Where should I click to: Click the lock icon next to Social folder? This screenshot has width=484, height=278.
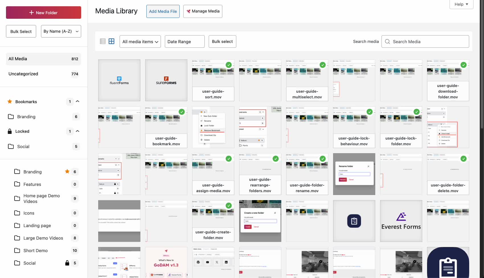(67, 263)
